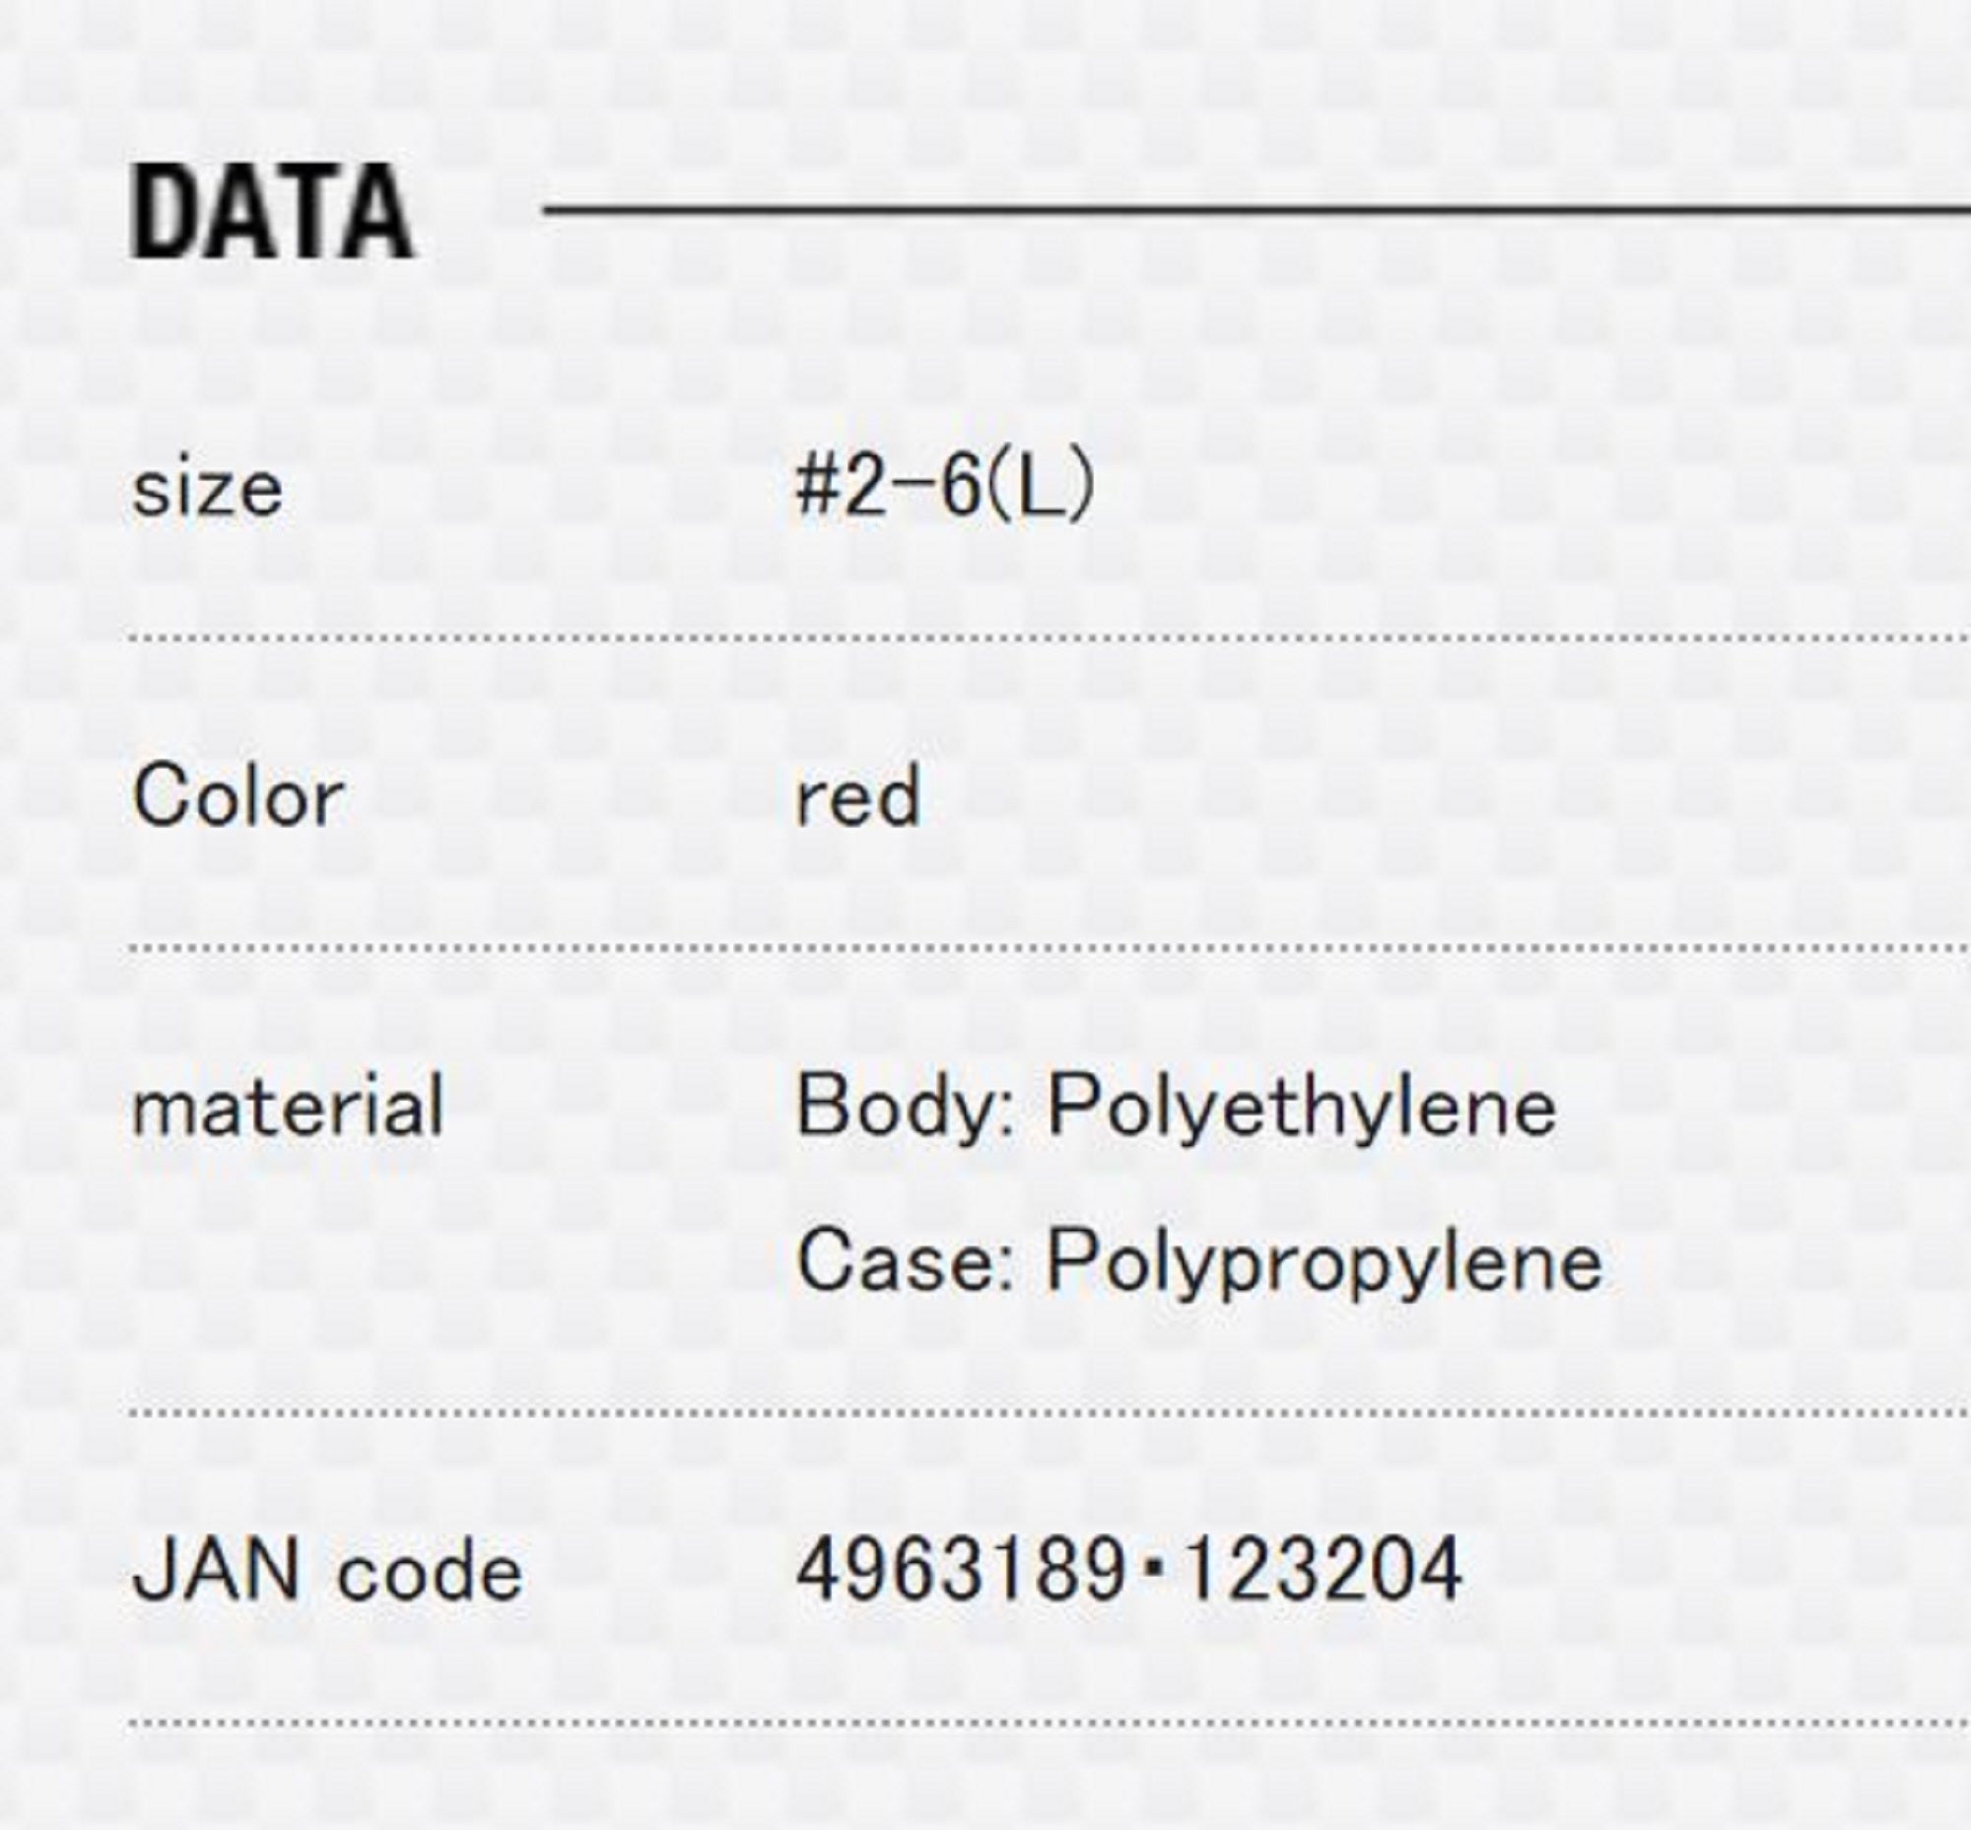Select the Color row label

(238, 797)
